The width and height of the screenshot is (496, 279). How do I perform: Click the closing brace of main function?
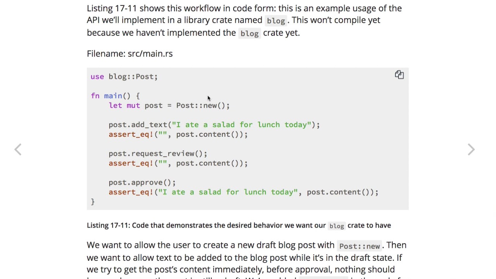pos(93,202)
